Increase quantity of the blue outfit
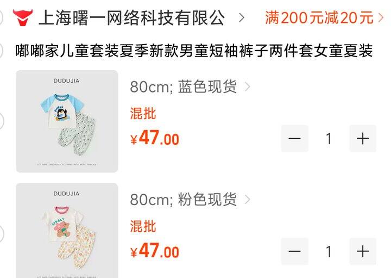 coord(363,138)
